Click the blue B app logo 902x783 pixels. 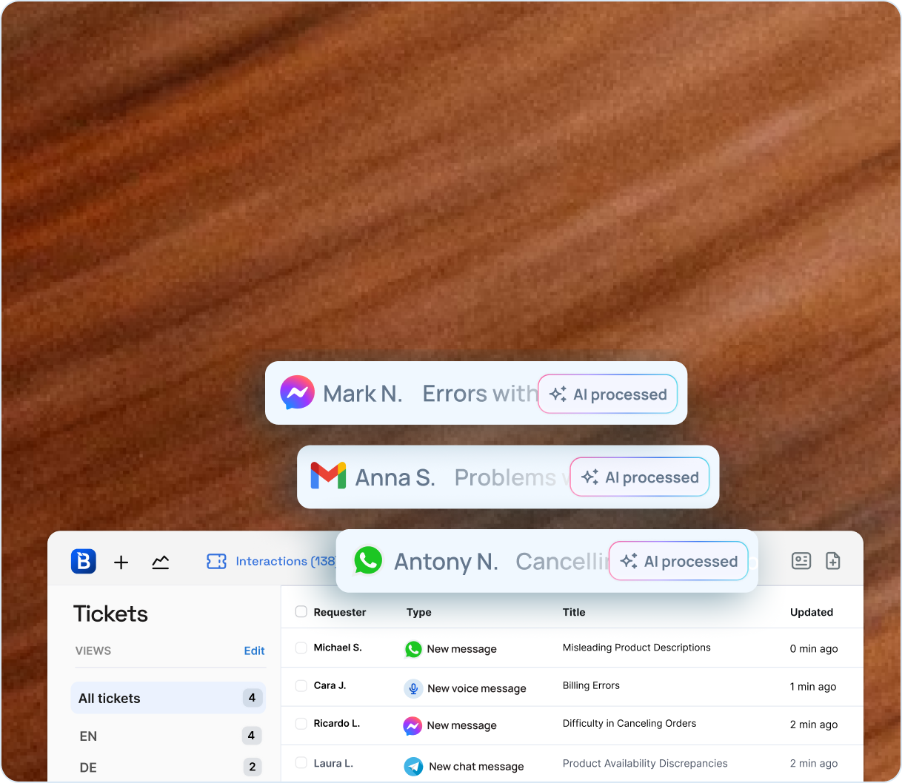(84, 562)
